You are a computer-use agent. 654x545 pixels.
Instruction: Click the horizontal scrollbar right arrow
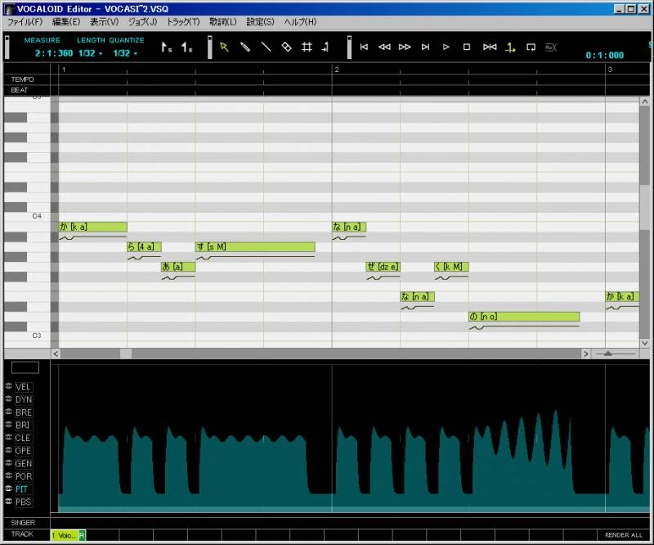pyautogui.click(x=586, y=354)
